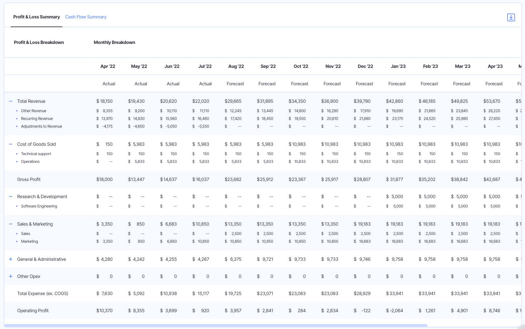Image resolution: width=525 pixels, height=329 pixels.
Task: Click the bullet icon beside Sales
Action: pos(17,233)
